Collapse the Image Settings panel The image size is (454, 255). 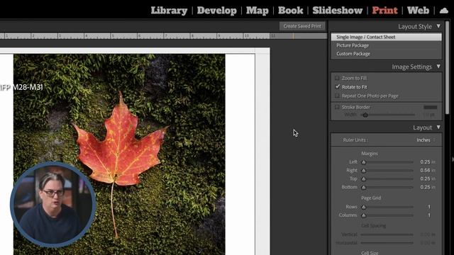(x=438, y=67)
